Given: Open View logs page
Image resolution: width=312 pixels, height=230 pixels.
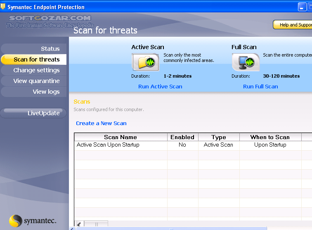Looking at the screenshot, I should 33,92.
